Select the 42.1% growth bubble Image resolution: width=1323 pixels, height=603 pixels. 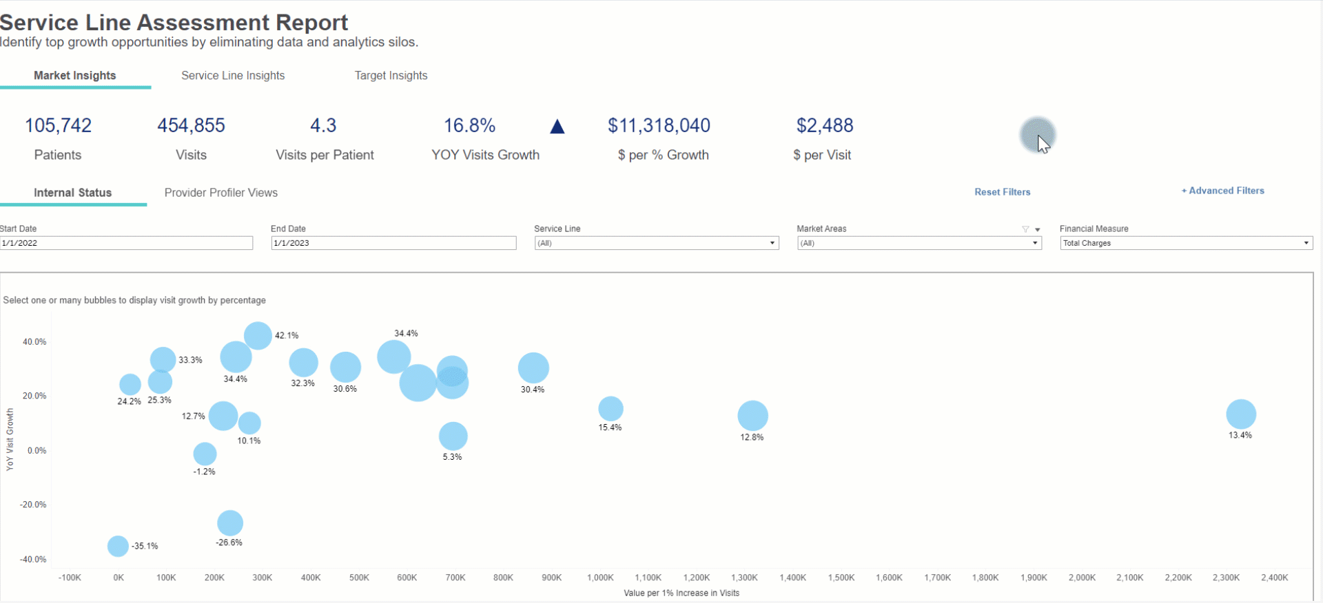point(258,336)
